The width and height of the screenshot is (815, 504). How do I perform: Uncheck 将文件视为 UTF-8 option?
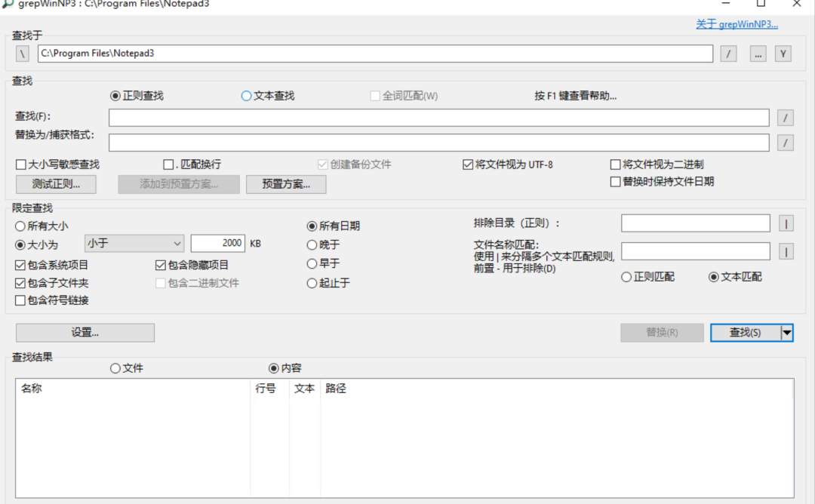pos(468,164)
